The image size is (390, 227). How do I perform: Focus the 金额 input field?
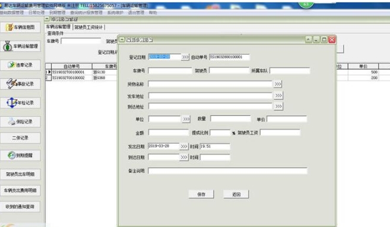(169, 133)
